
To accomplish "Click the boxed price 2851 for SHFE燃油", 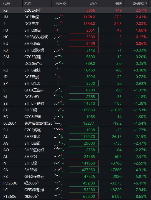I will tap(84, 30).
